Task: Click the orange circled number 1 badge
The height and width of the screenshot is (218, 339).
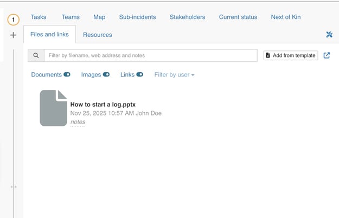Action: tap(14, 20)
